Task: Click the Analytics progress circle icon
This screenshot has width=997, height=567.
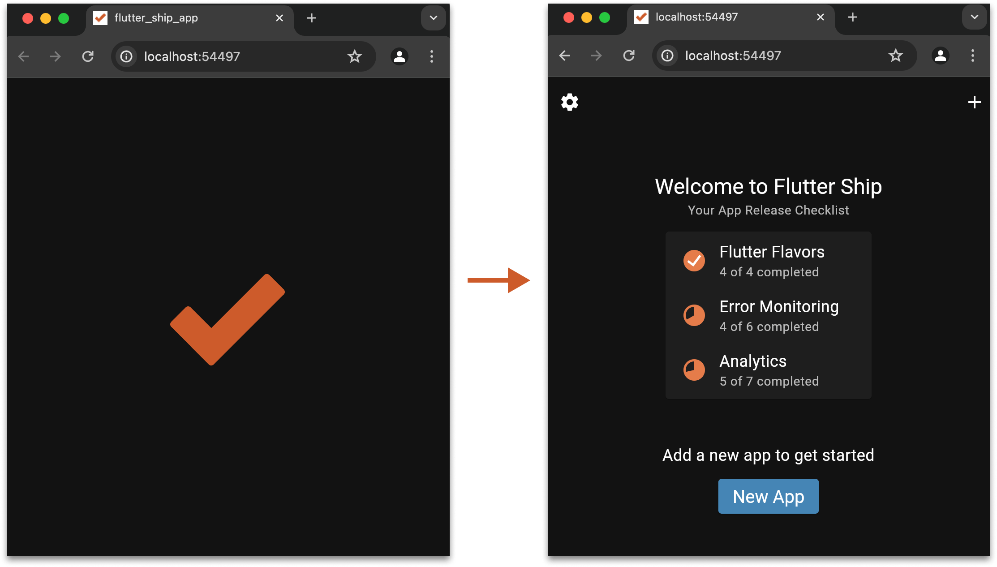Action: click(694, 370)
